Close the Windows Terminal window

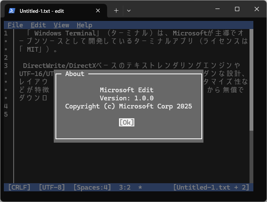[257, 9]
